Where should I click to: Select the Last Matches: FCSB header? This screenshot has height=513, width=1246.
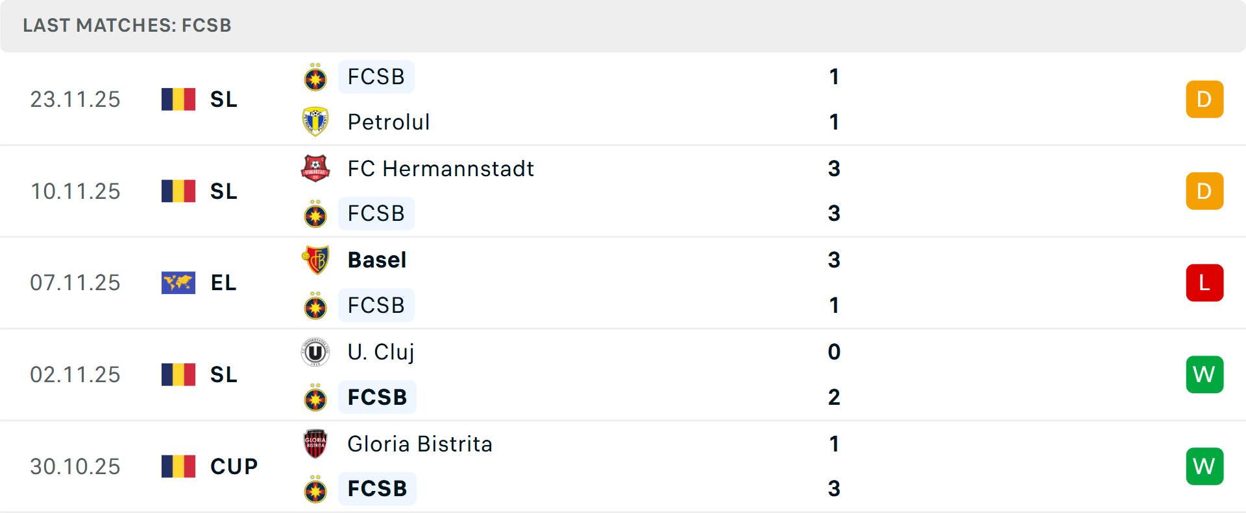click(127, 25)
